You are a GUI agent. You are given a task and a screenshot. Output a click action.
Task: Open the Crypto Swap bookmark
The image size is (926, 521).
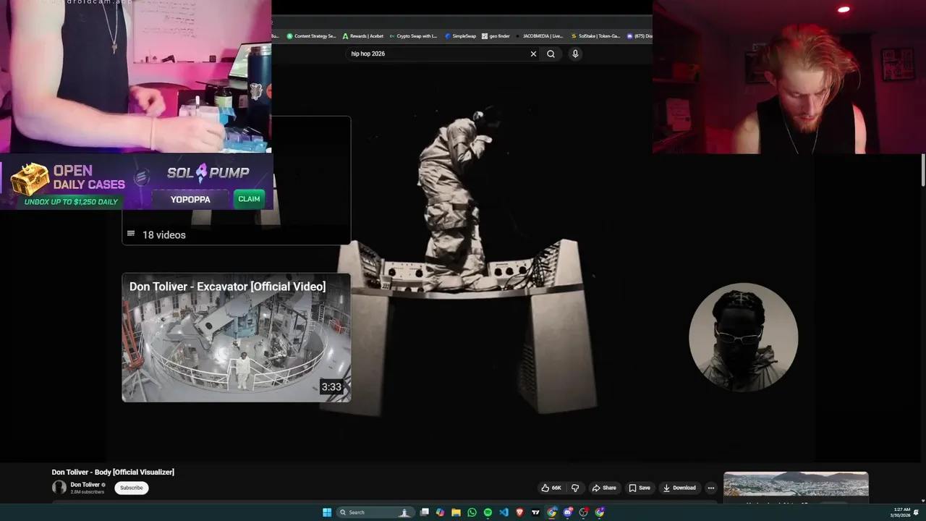[413, 35]
